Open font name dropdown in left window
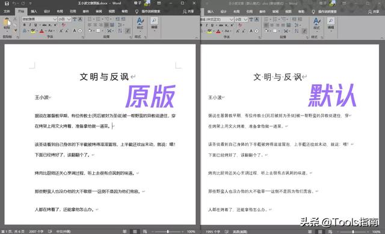The height and width of the screenshot is (234, 385). click(55, 19)
